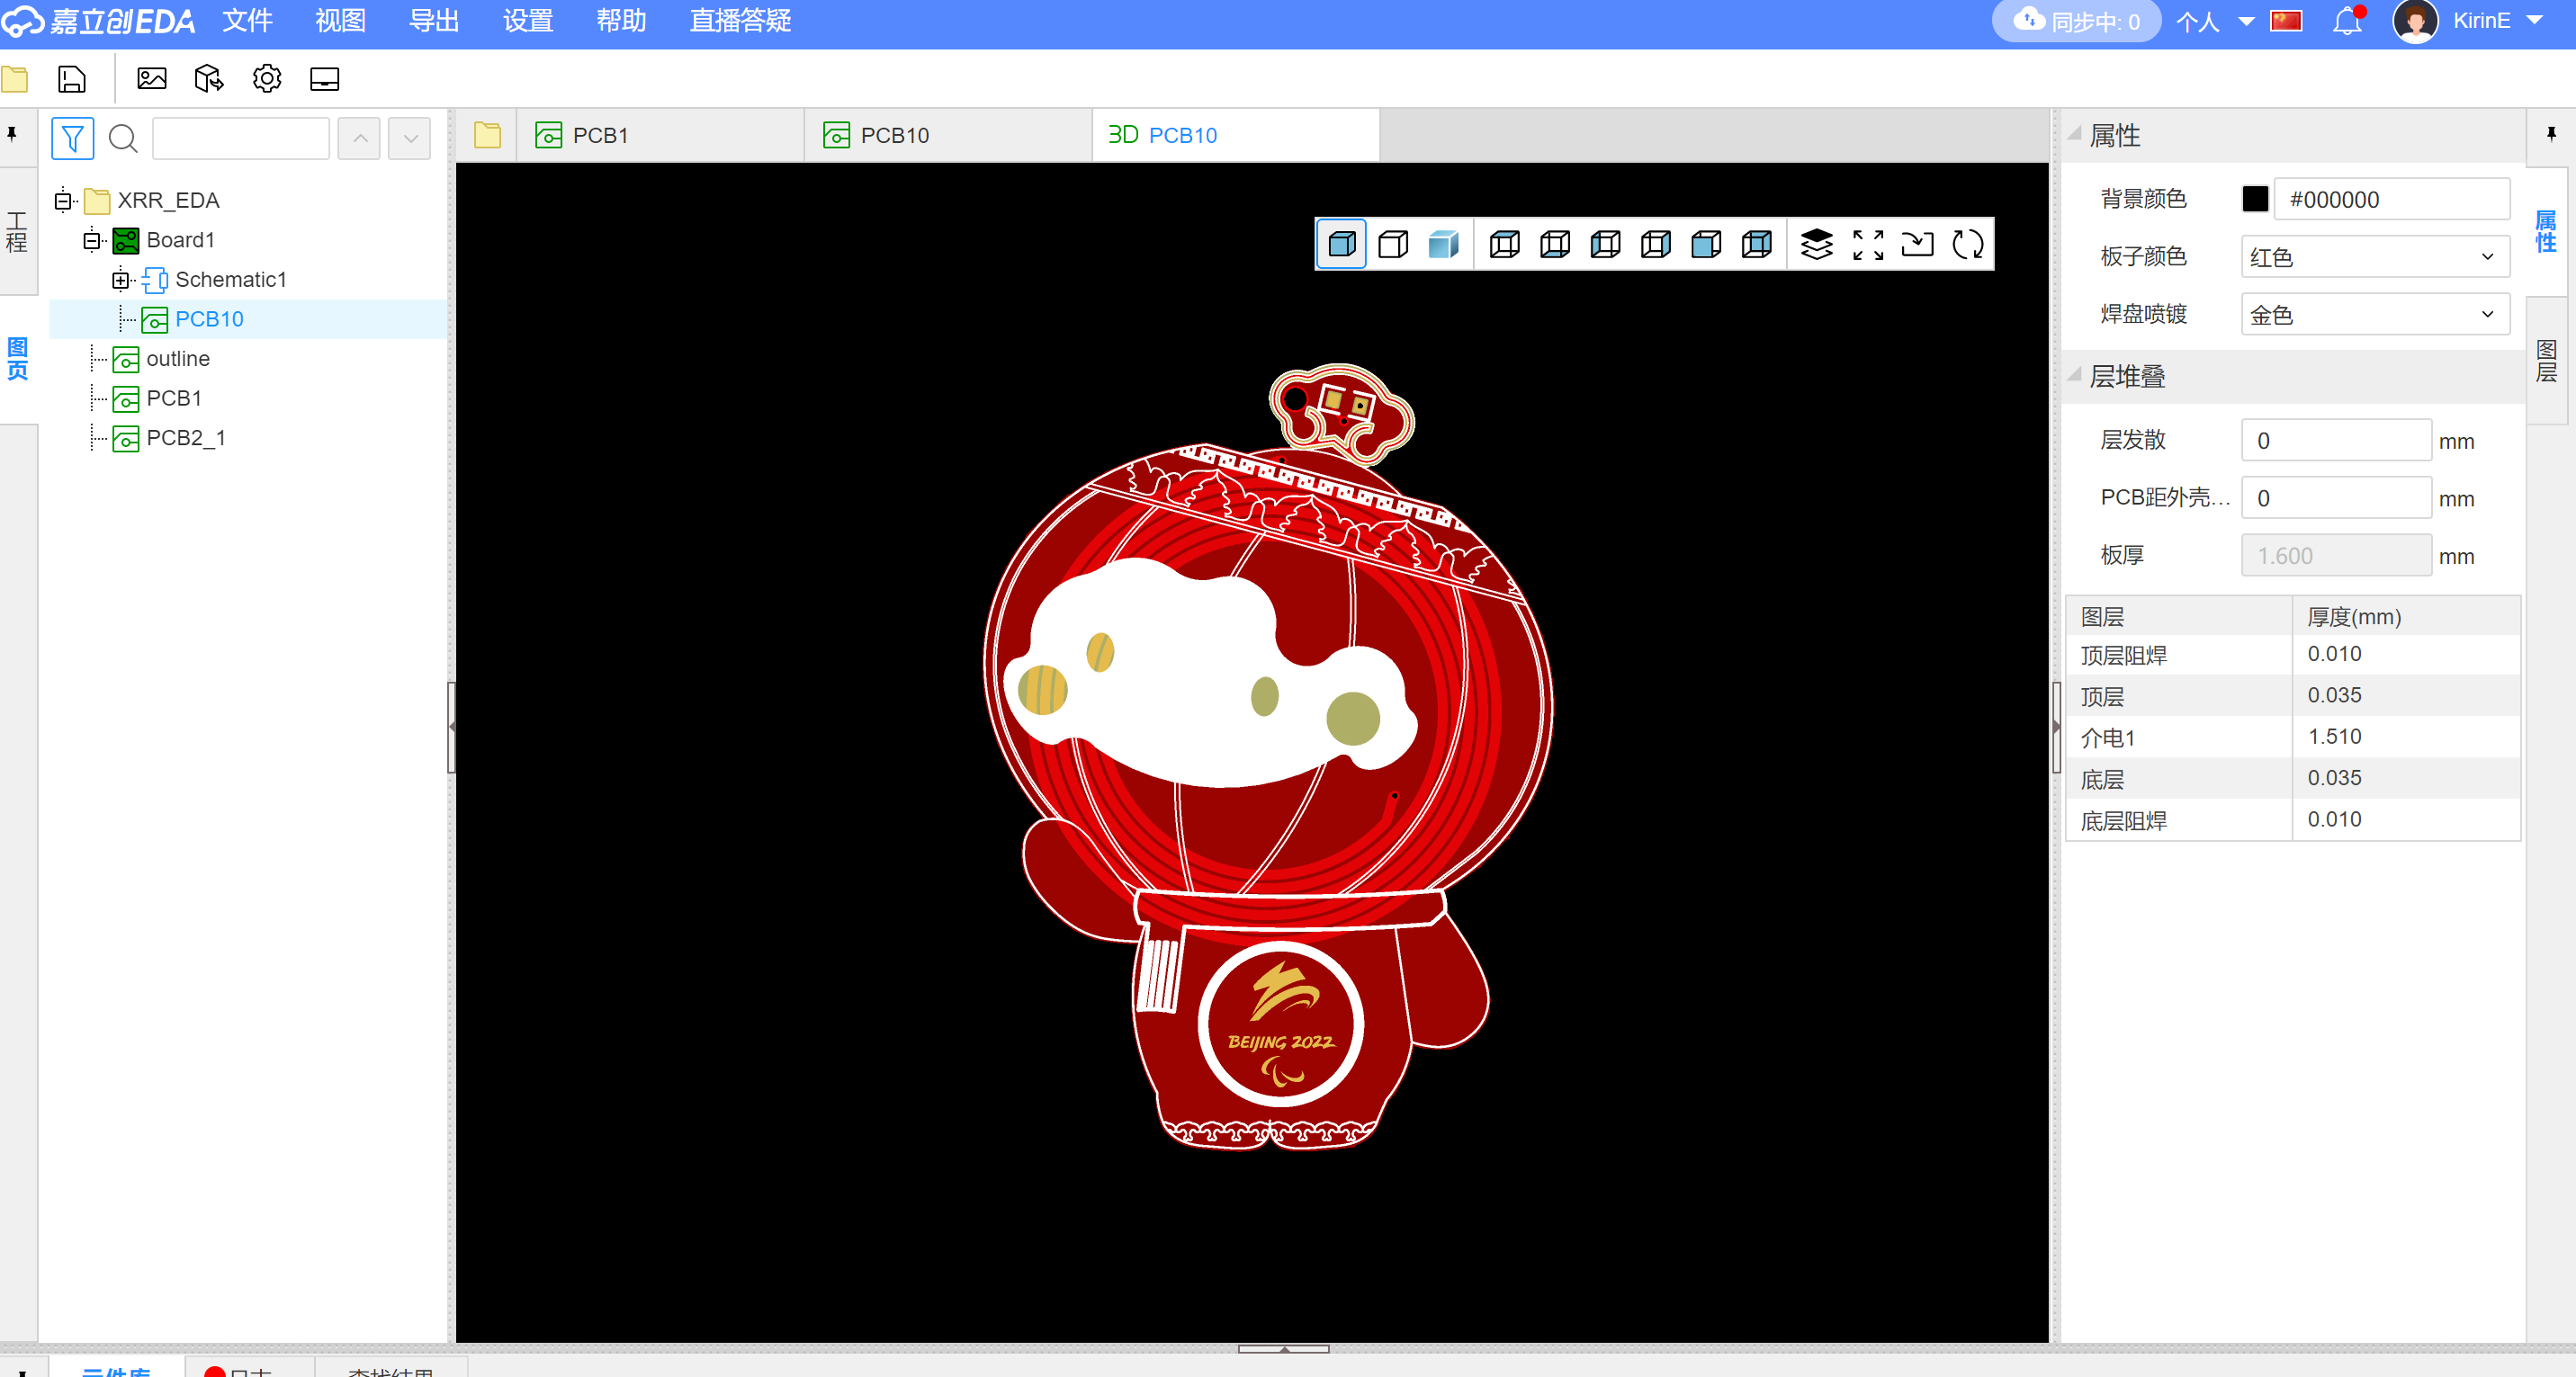The height and width of the screenshot is (1377, 2576).
Task: Show back view with the back-face cube icon
Action: pyautogui.click(x=1757, y=244)
